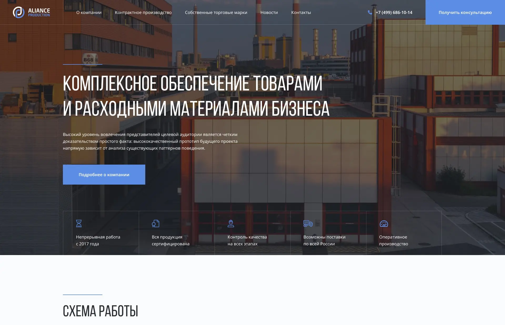Click the worker icon for quality control

pos(231,224)
